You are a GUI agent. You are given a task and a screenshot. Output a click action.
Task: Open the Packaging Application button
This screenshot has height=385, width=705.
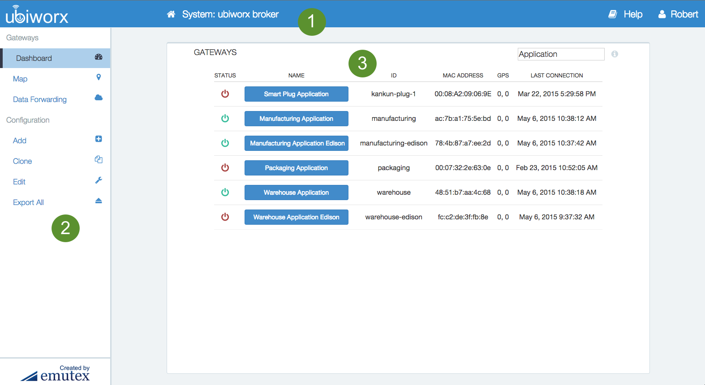297,168
